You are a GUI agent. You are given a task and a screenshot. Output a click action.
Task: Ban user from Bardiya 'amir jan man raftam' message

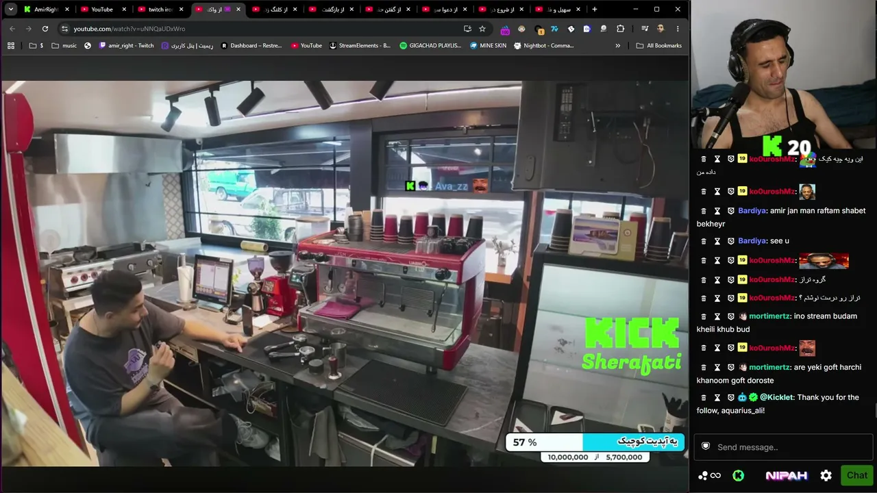pyautogui.click(x=731, y=211)
